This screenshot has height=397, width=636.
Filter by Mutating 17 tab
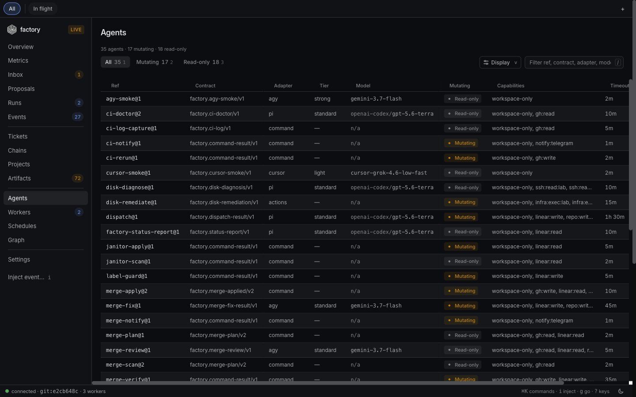point(155,62)
